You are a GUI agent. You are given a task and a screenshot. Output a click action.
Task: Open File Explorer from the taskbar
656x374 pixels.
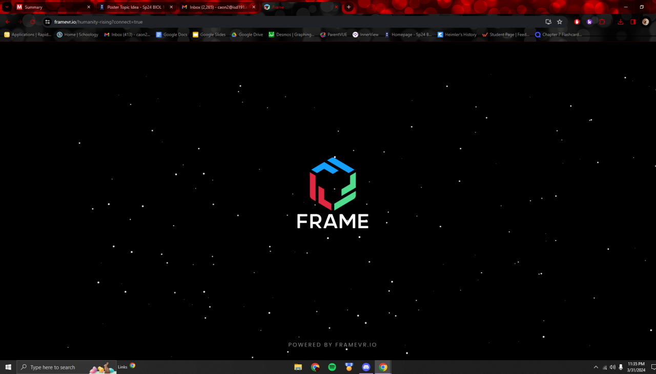coord(298,367)
